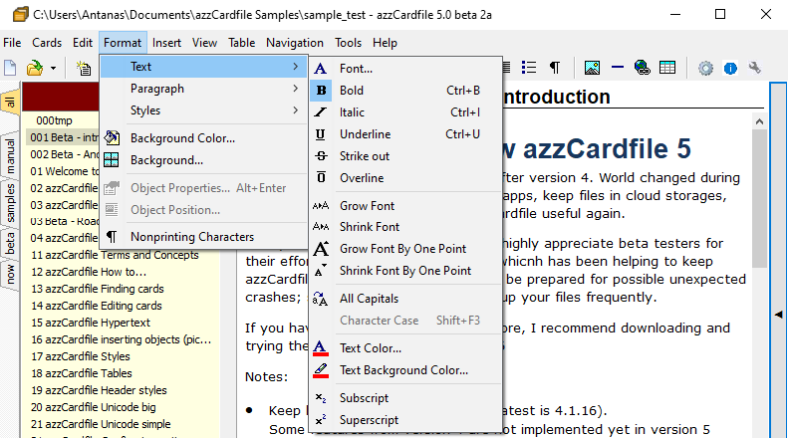Toggle All Capitals option
Screen dimensions: 789x438
(x=405, y=299)
